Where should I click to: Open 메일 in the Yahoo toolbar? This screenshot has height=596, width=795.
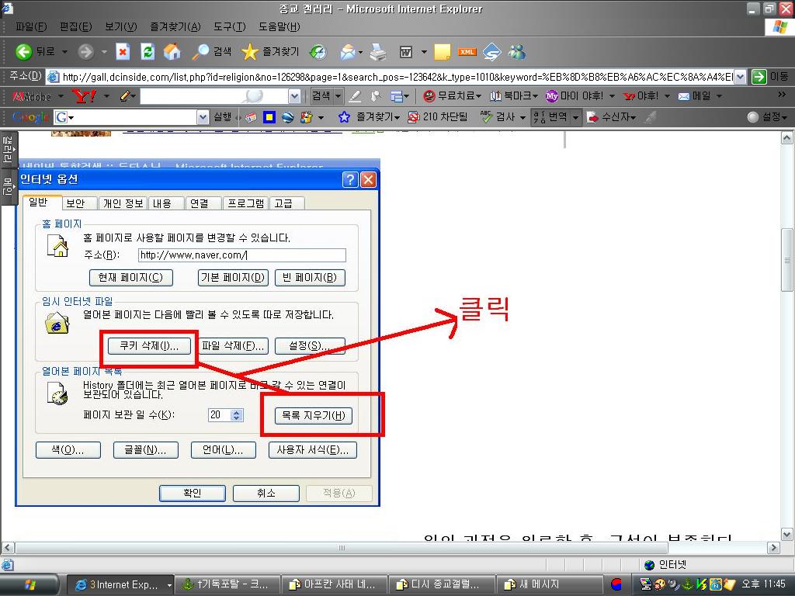[x=695, y=95]
